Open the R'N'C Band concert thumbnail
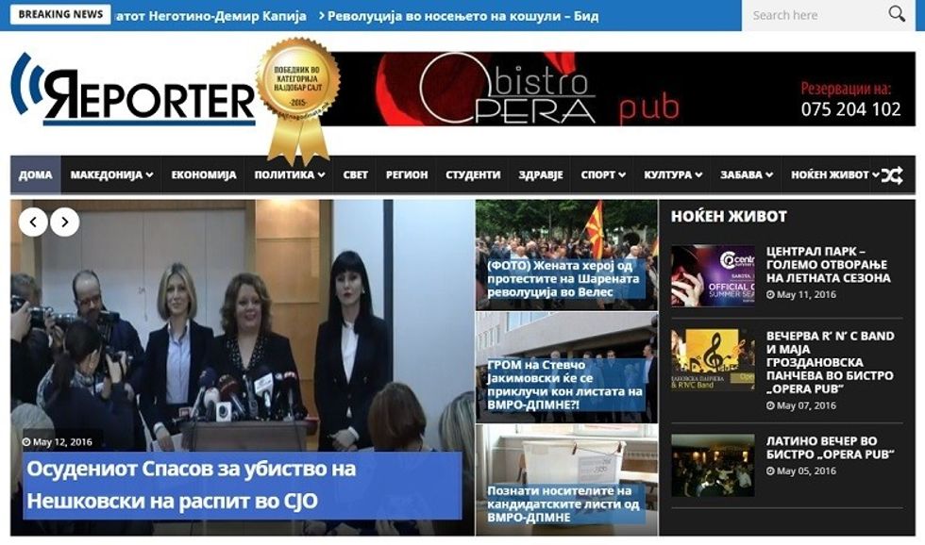 click(713, 359)
